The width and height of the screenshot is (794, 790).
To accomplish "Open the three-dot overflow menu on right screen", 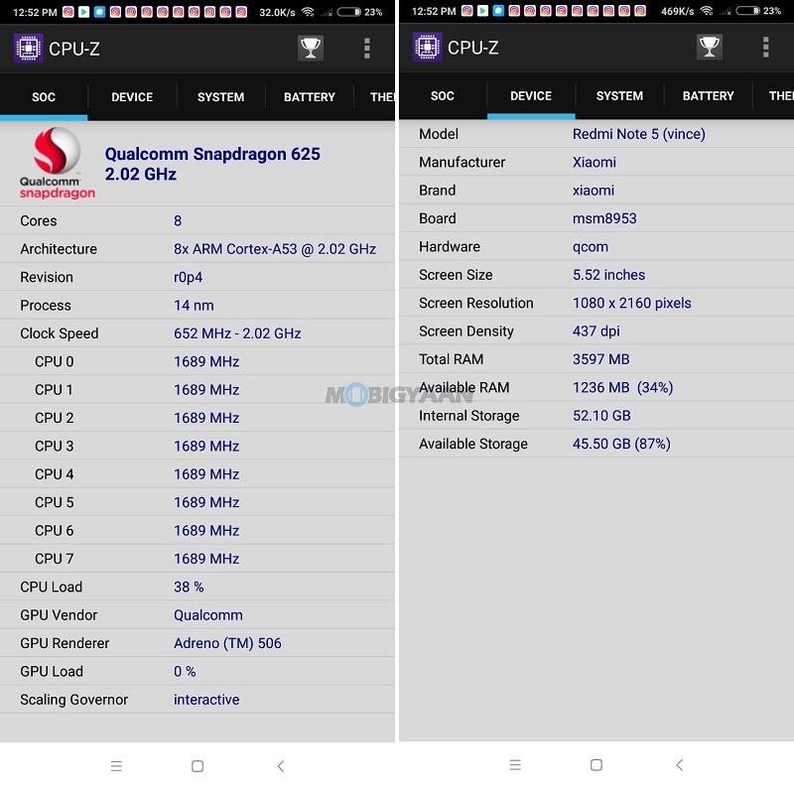I will pos(765,47).
